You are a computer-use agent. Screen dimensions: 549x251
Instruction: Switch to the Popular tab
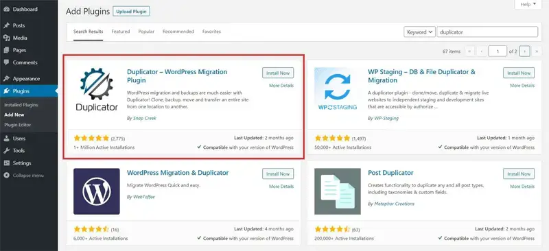(x=146, y=32)
